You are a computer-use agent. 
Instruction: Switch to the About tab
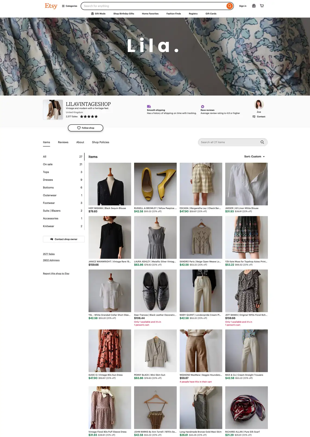[80, 142]
